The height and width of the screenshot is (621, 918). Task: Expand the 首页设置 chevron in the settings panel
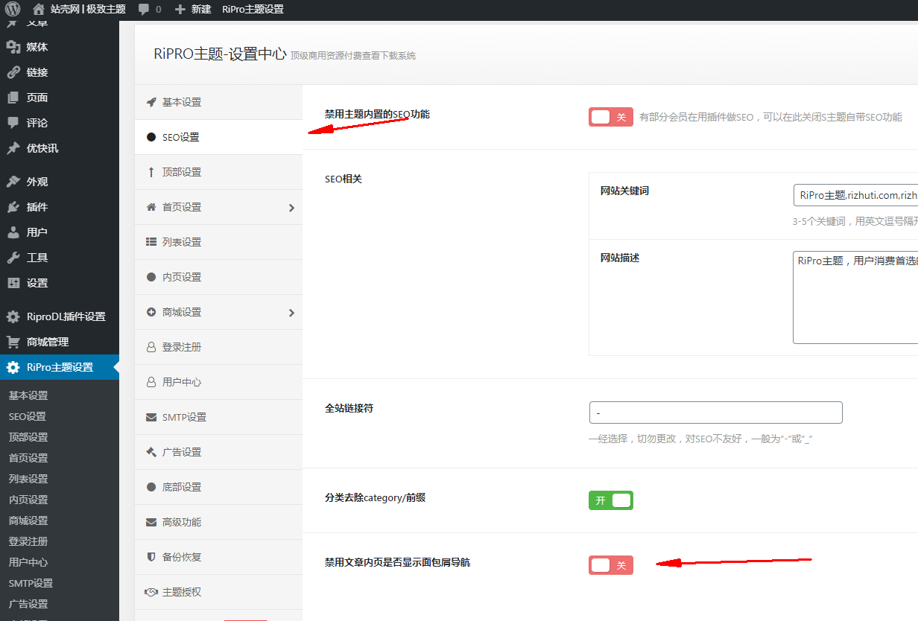click(291, 208)
